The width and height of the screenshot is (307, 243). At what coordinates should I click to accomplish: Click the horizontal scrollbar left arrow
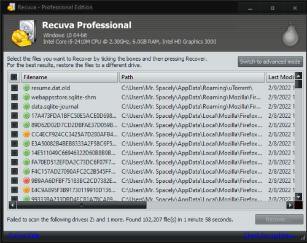coord(12,205)
